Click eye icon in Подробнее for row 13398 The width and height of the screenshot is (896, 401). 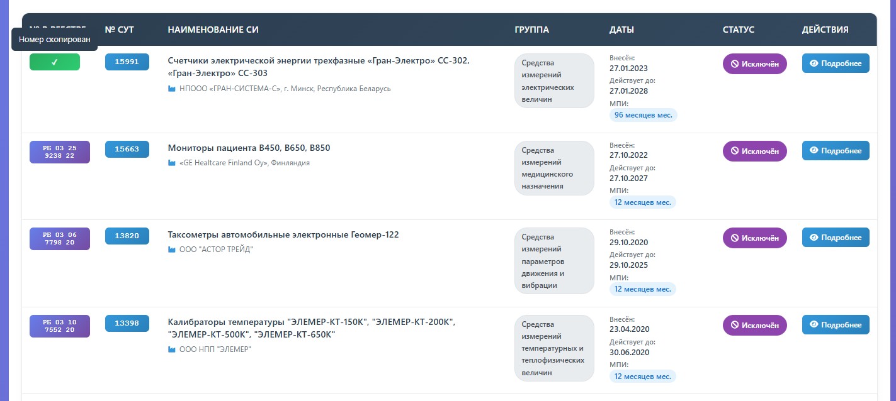pyautogui.click(x=814, y=324)
